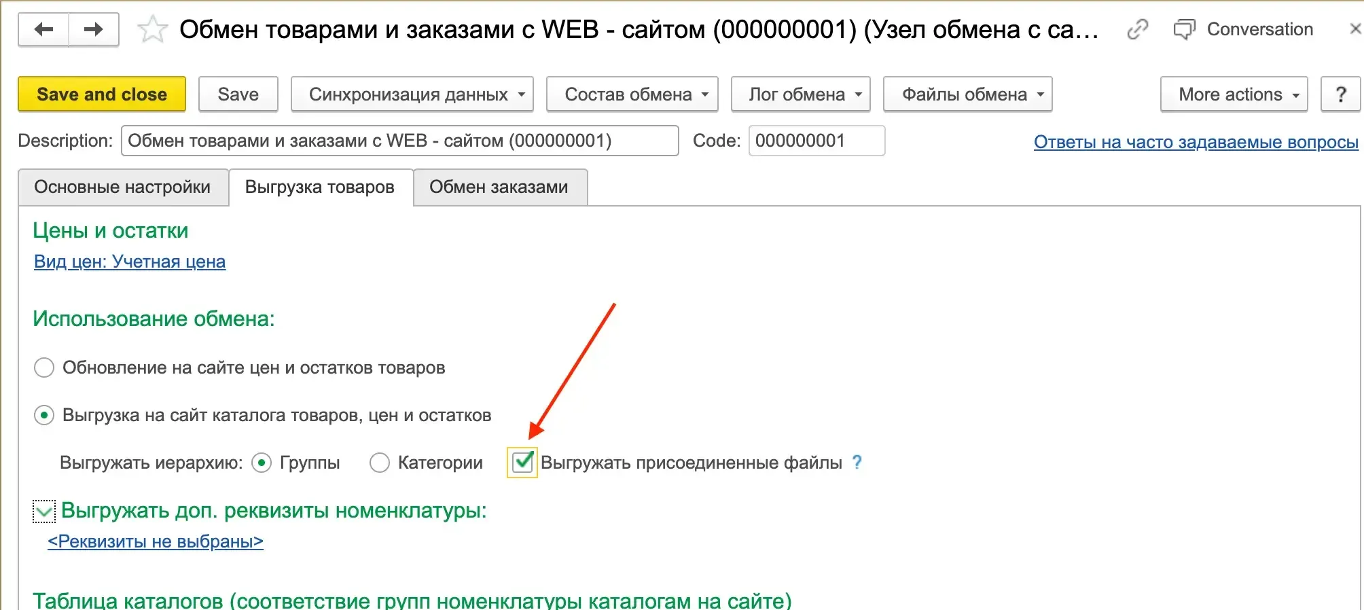Click the Description input field
Screen dimensions: 1364x610
tap(400, 141)
